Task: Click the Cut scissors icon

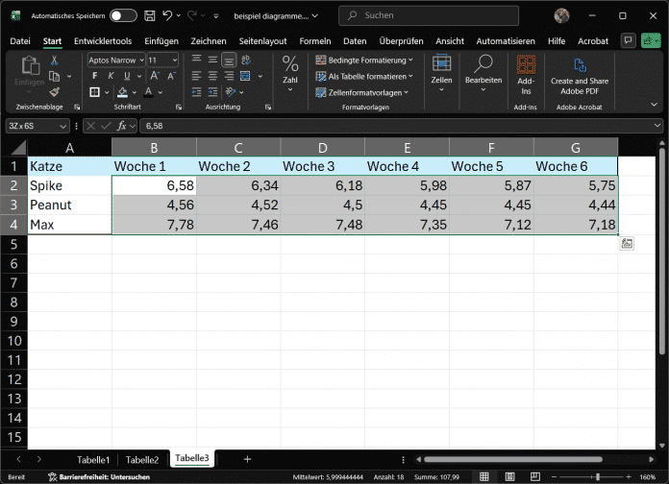Action: tap(54, 60)
